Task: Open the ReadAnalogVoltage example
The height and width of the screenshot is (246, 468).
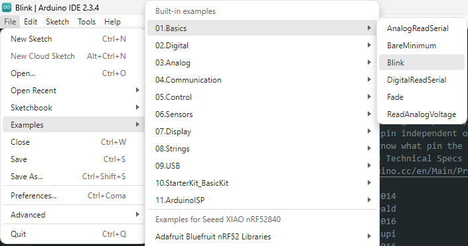Action: (x=422, y=114)
